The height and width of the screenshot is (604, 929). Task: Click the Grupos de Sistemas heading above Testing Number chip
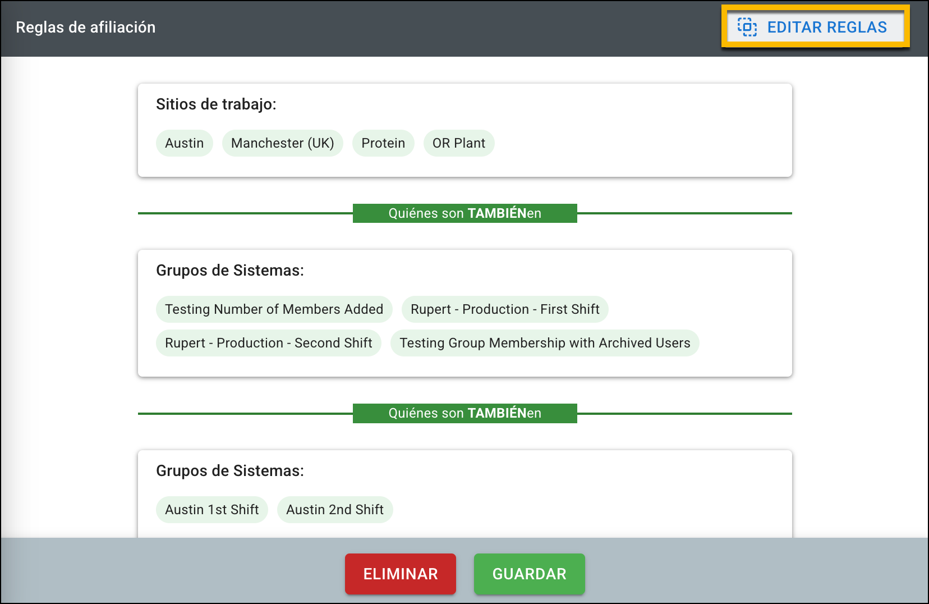(x=230, y=271)
